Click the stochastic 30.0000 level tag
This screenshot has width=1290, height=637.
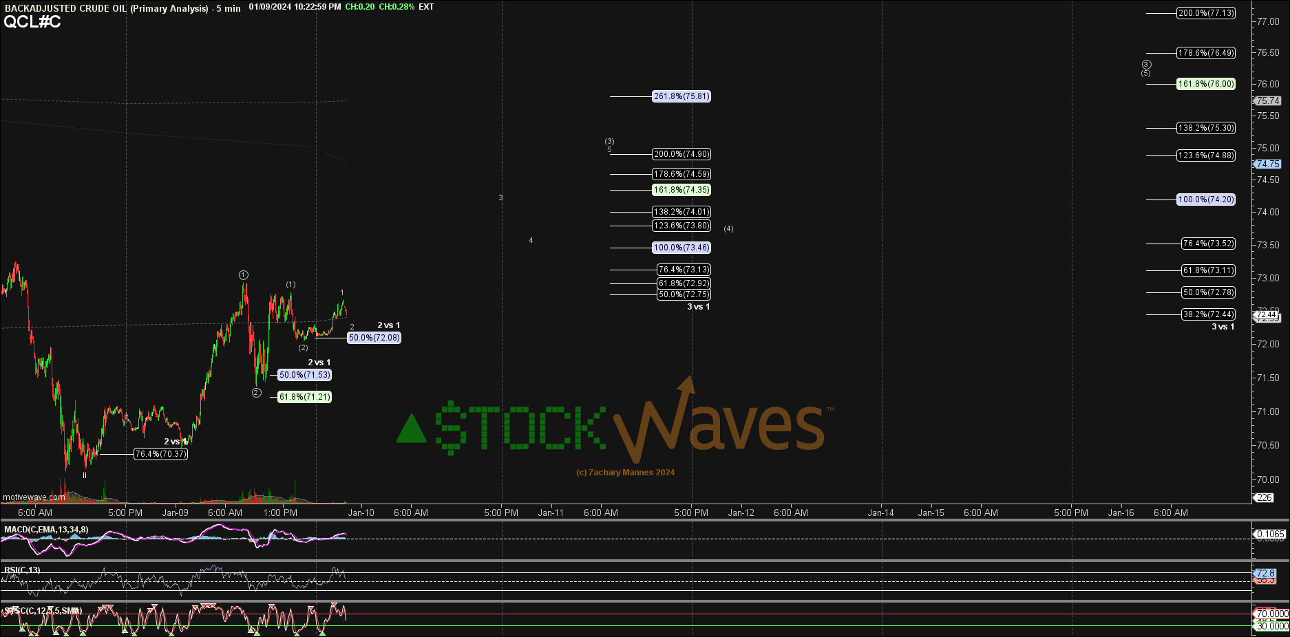click(x=1271, y=626)
